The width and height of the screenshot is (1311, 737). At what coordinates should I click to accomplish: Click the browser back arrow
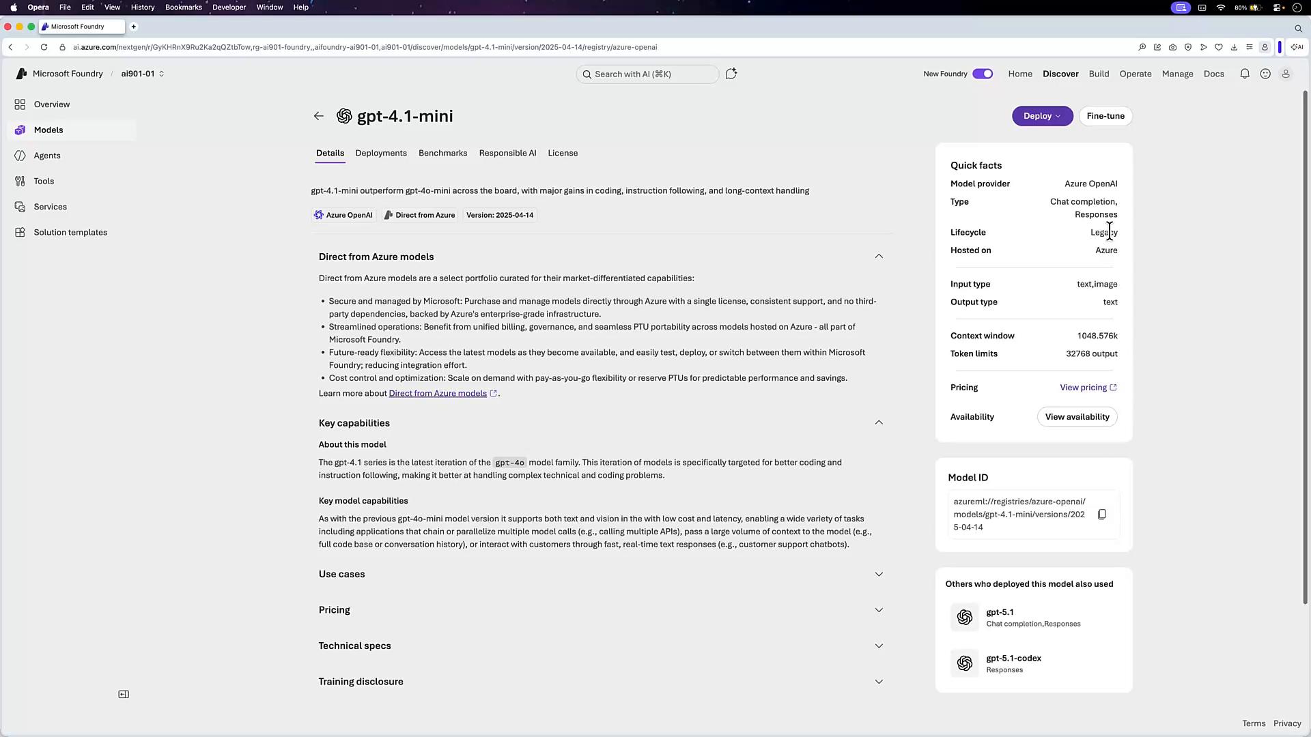pos(10,47)
